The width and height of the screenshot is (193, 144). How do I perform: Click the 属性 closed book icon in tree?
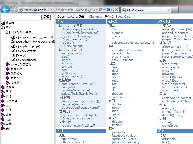pyautogui.click(x=3, y=92)
